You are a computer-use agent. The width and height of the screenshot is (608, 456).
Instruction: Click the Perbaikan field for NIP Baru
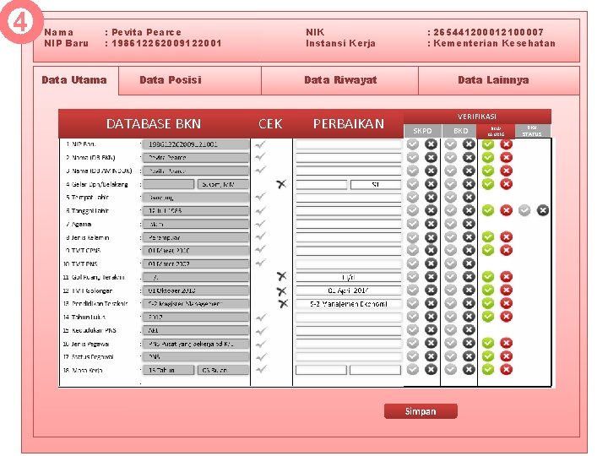click(x=348, y=144)
